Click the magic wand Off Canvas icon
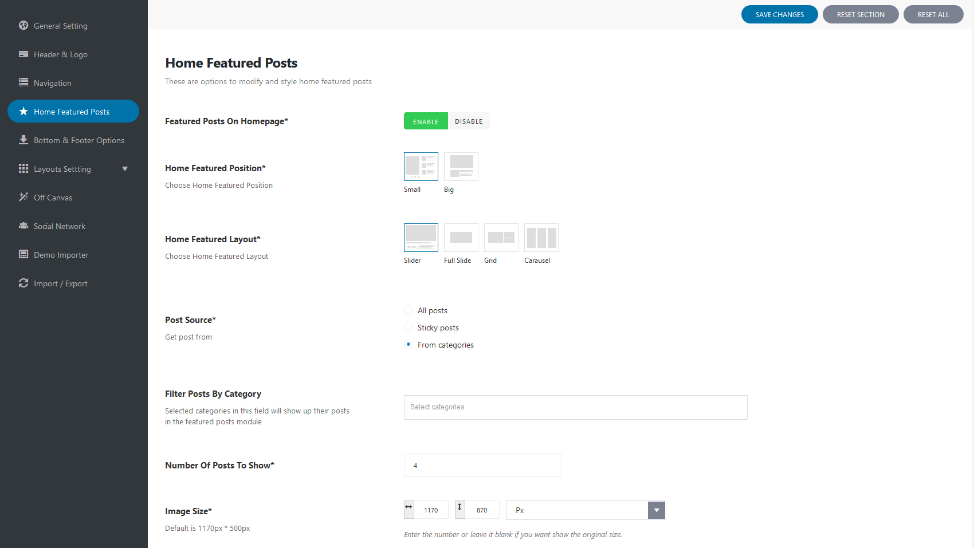The width and height of the screenshot is (974, 548). coord(23,197)
